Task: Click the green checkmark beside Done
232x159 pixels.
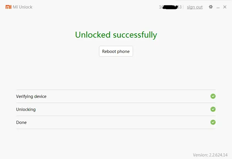Action: [x=213, y=122]
